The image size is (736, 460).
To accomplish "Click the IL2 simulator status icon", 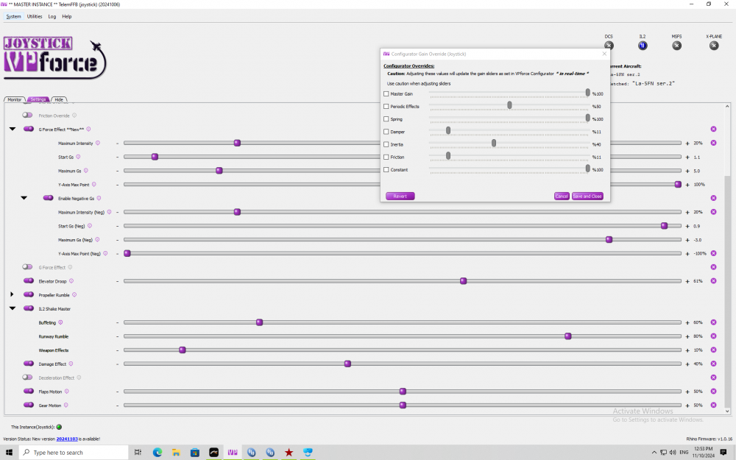I will [x=643, y=46].
